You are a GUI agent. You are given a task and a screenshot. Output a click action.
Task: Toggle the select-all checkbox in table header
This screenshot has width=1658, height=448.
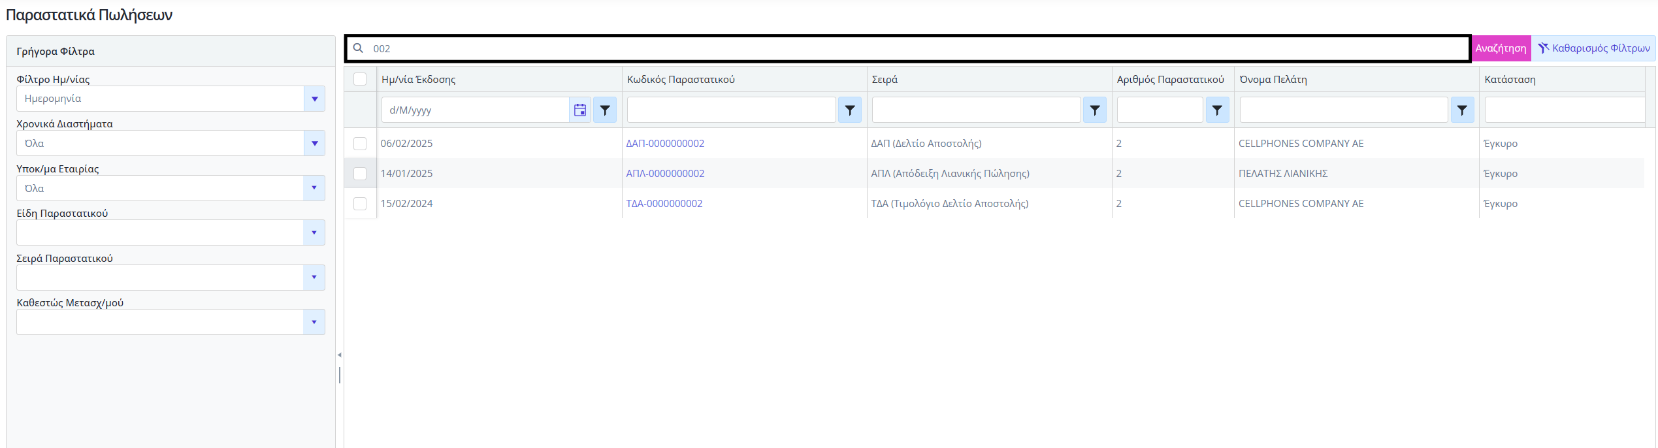pos(360,79)
